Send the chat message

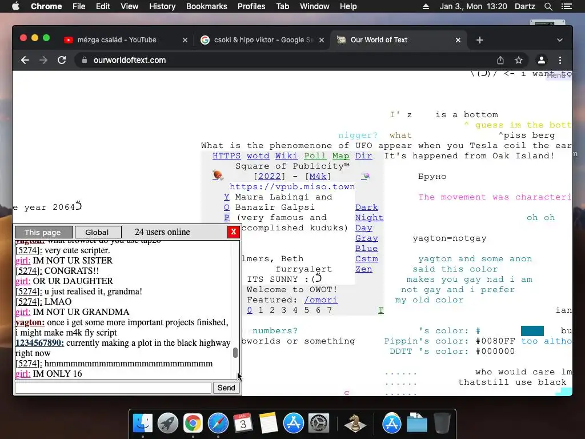pyautogui.click(x=226, y=388)
